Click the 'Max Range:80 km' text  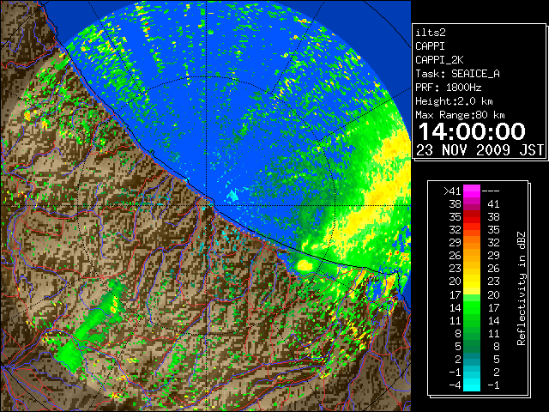tap(460, 115)
